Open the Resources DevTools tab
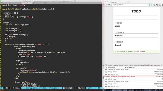 [137, 65]
